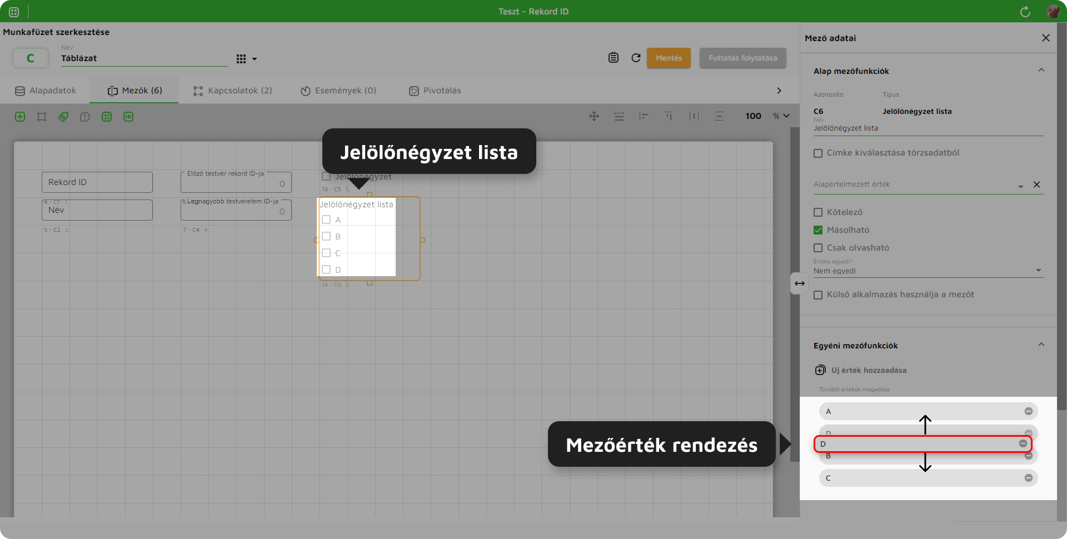Open the Értéke egyedi Nem egyedi dropdown
The height and width of the screenshot is (539, 1067).
[x=928, y=271]
